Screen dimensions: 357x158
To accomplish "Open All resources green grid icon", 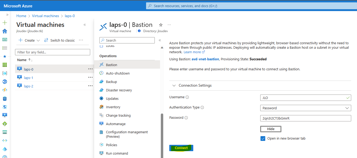I will click(5, 65).
